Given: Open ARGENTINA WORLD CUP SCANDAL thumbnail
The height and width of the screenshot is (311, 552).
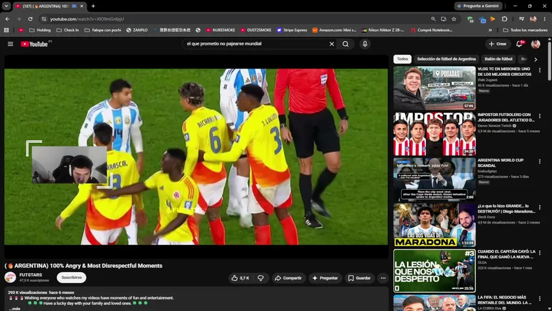Looking at the screenshot, I should click(434, 179).
